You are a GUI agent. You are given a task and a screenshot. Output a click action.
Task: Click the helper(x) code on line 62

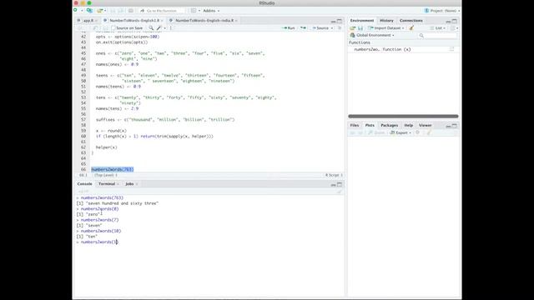tap(106, 147)
